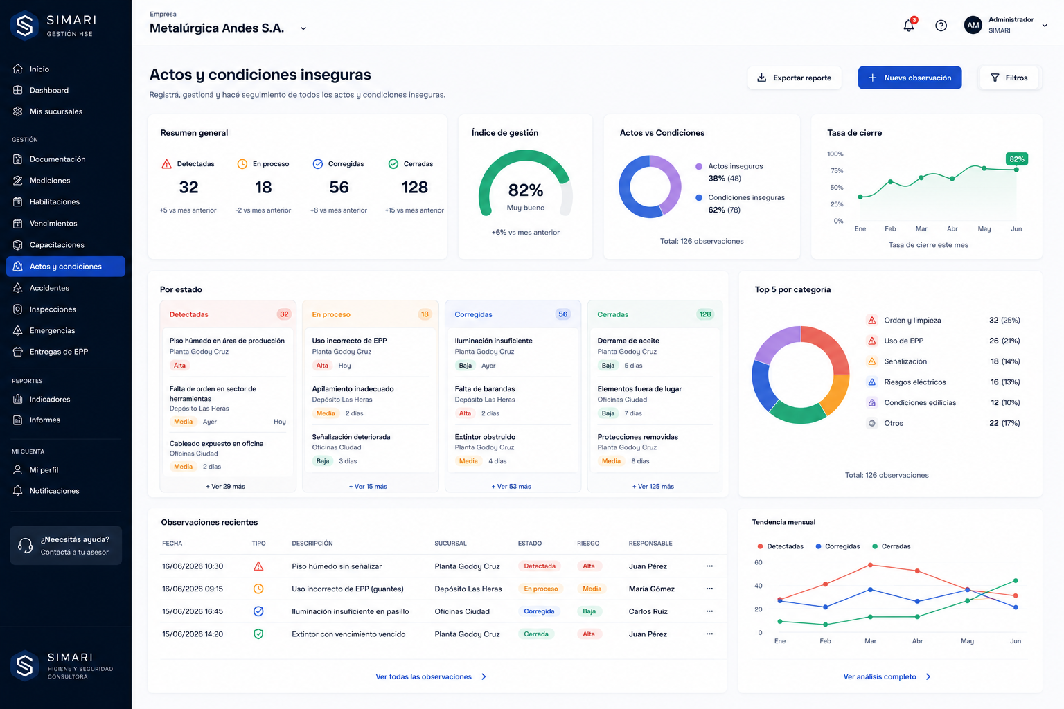
Task: Select the Mediciones ruler icon
Action: [x=18, y=181]
